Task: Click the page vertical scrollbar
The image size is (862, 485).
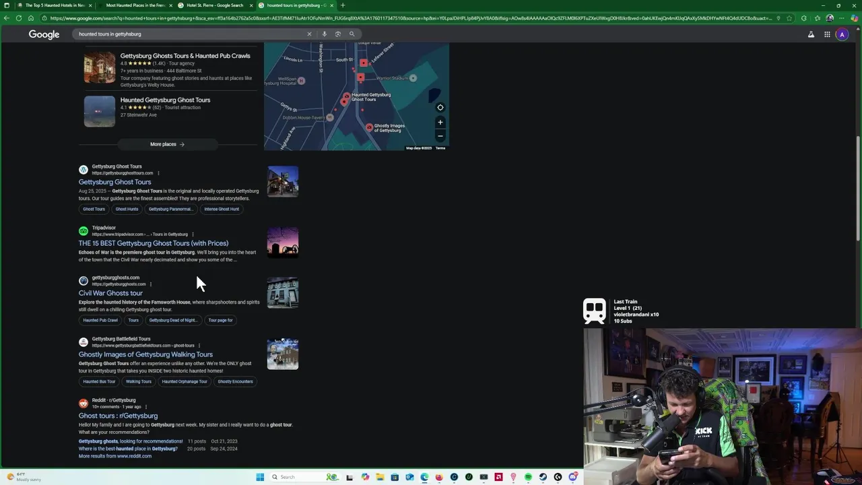Action: click(858, 189)
